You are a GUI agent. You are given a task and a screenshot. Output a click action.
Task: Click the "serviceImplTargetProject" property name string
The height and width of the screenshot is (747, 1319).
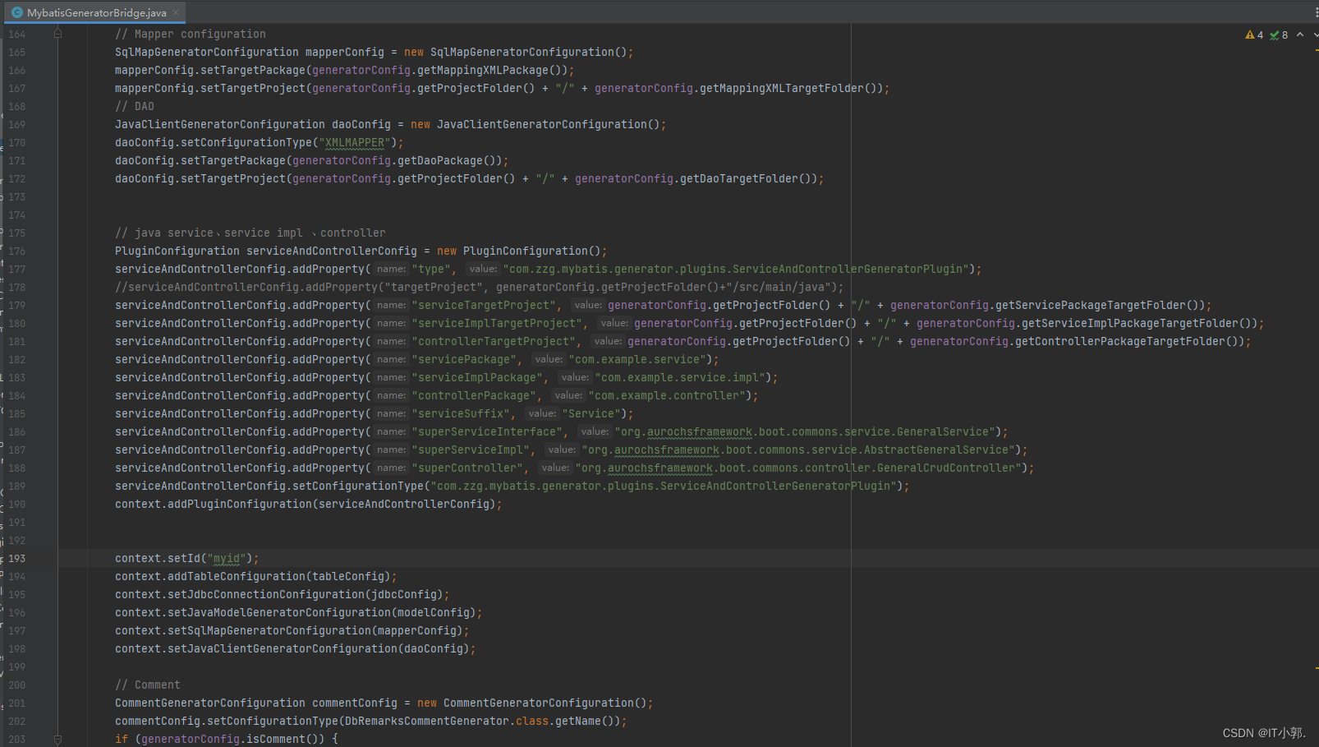click(496, 323)
